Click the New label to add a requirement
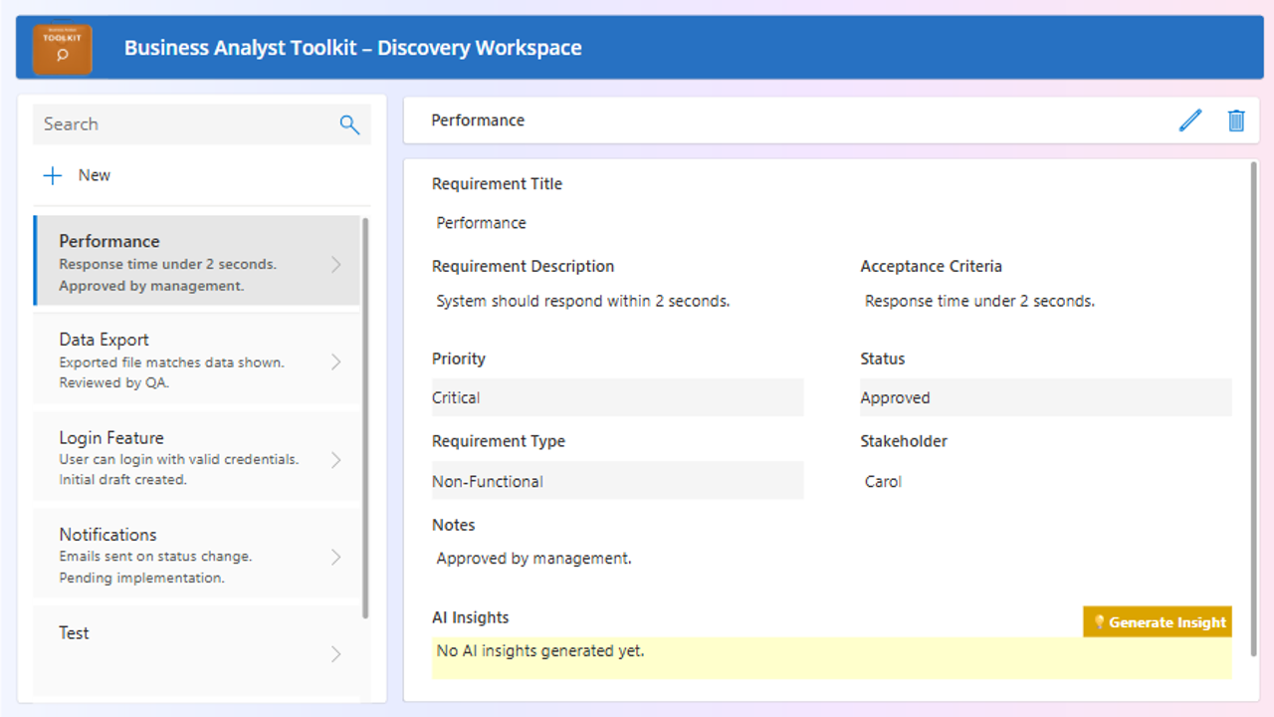Viewport: 1274px width, 717px height. (95, 175)
